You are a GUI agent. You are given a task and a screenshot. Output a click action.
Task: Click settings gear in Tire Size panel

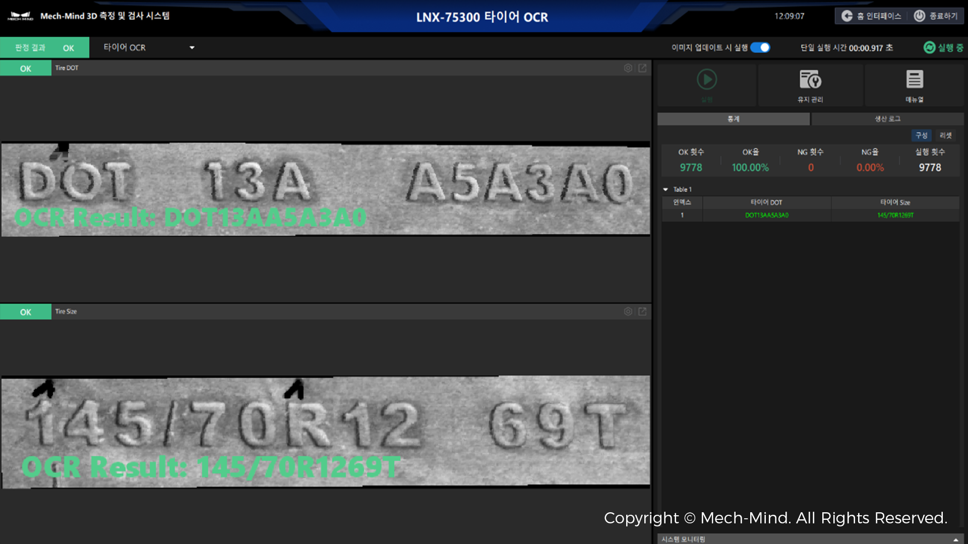coord(628,312)
